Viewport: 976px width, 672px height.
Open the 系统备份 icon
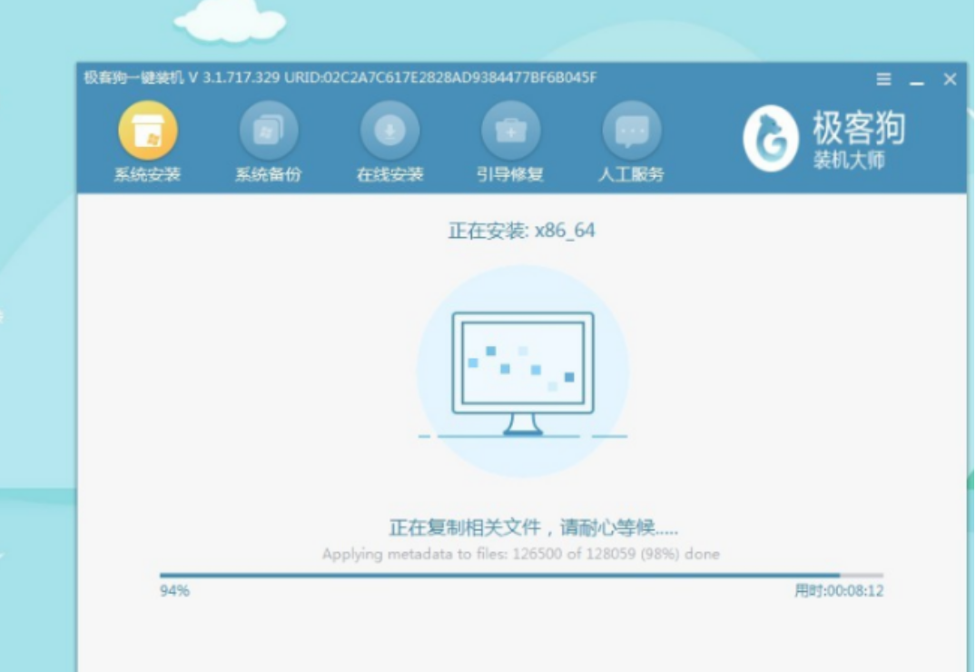(x=268, y=131)
